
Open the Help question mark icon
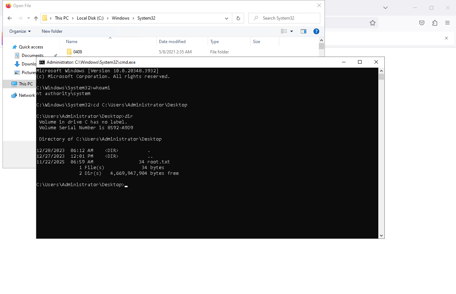pyautogui.click(x=316, y=31)
